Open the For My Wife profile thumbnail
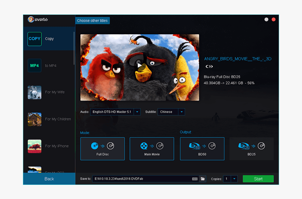The height and width of the screenshot is (199, 302). point(34,92)
